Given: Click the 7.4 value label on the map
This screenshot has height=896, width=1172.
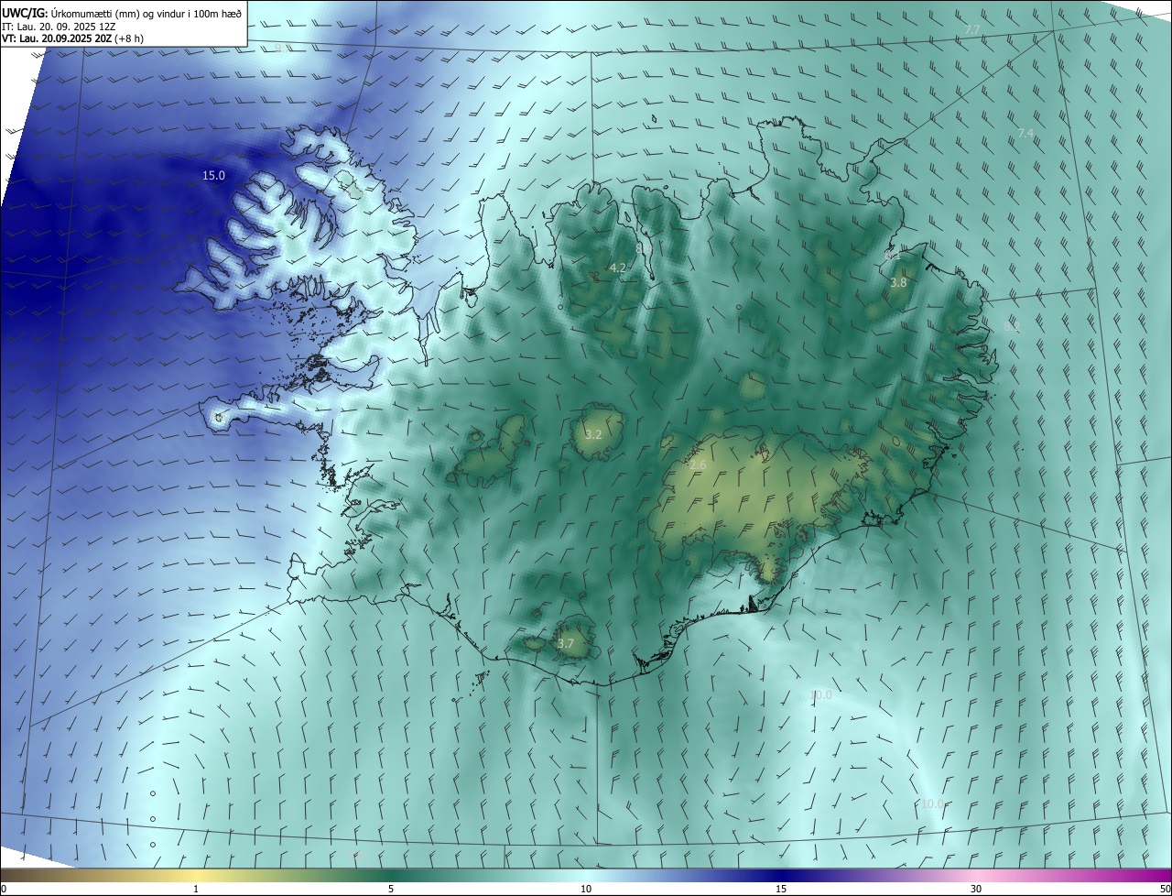Looking at the screenshot, I should click(x=1025, y=134).
